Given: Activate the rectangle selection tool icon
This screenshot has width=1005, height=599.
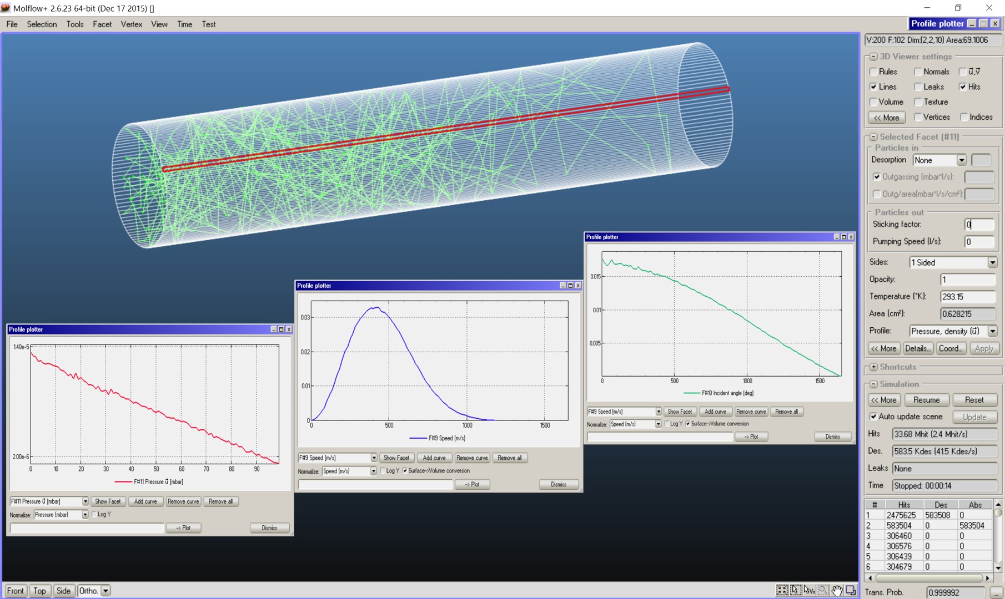Looking at the screenshot, I should [795, 590].
